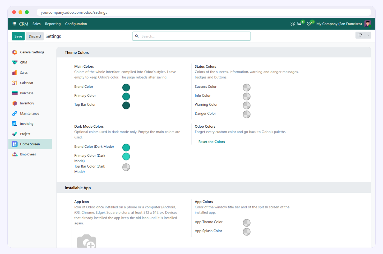Select the Sales icon in the sidebar

click(x=15, y=73)
